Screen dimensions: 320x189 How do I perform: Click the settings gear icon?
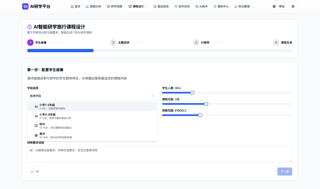coord(293,7)
